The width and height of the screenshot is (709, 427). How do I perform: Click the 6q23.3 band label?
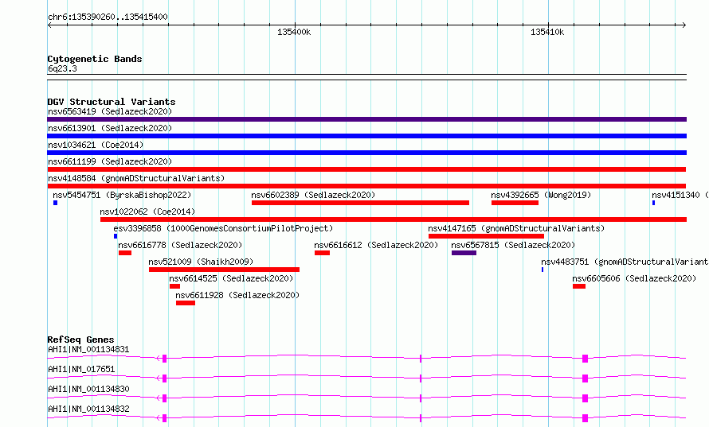(x=62, y=68)
